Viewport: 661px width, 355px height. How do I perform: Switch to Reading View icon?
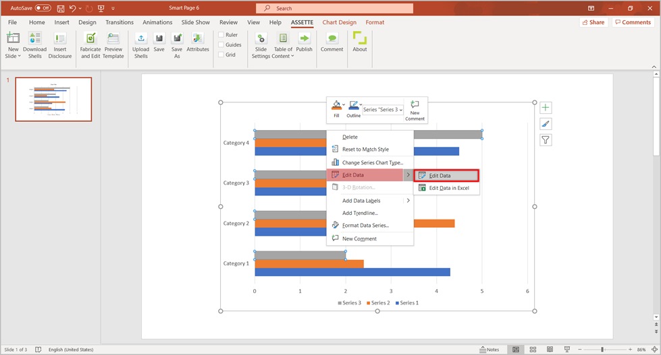tap(550, 350)
